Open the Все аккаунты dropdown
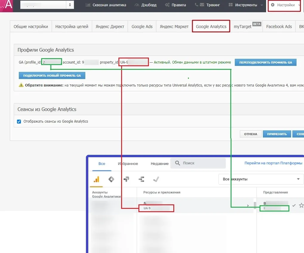 tap(261, 179)
